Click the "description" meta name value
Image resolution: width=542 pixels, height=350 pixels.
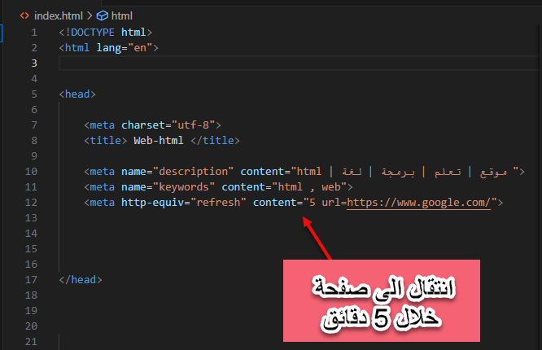coord(195,172)
